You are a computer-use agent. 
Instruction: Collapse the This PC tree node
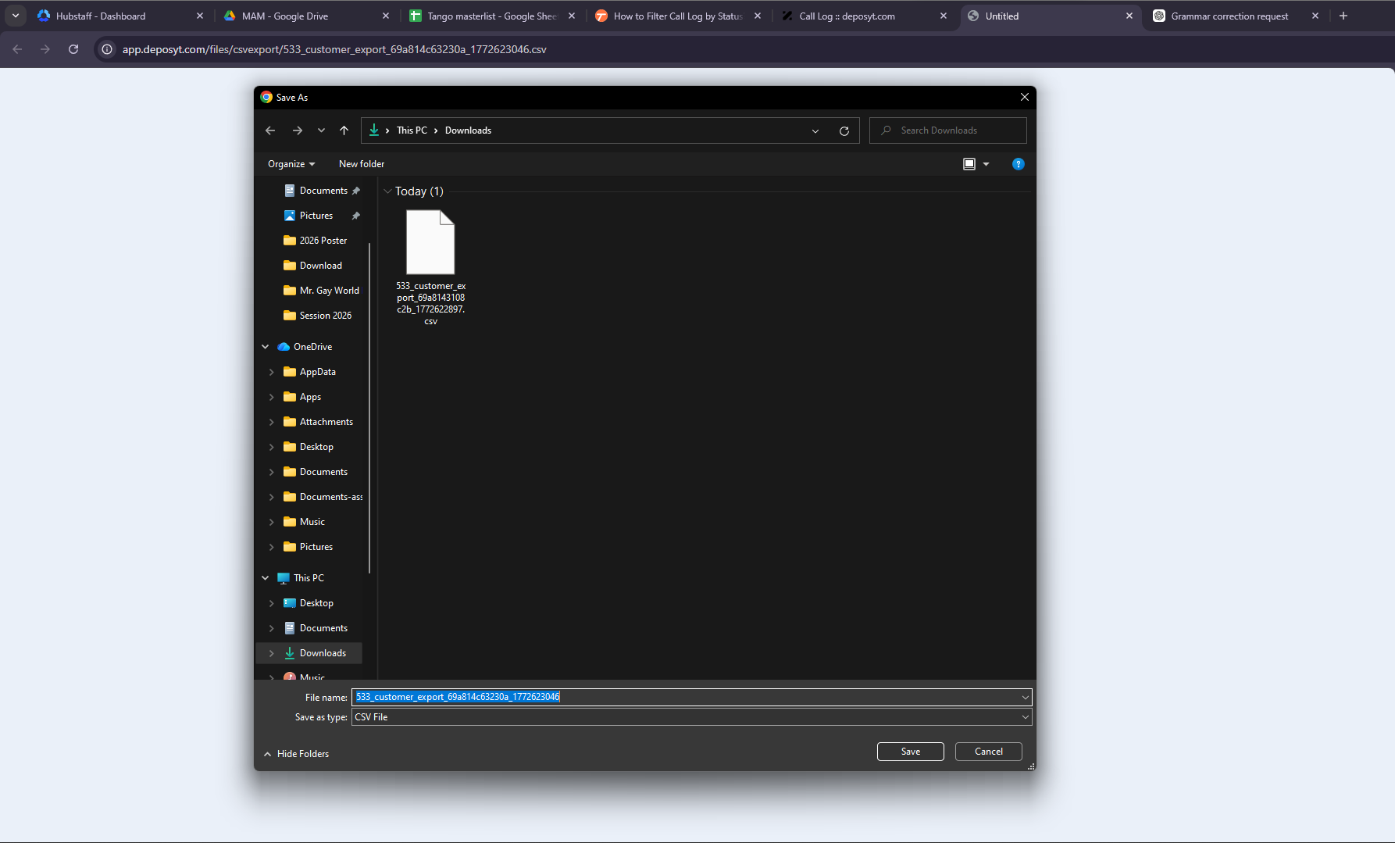[x=266, y=578]
